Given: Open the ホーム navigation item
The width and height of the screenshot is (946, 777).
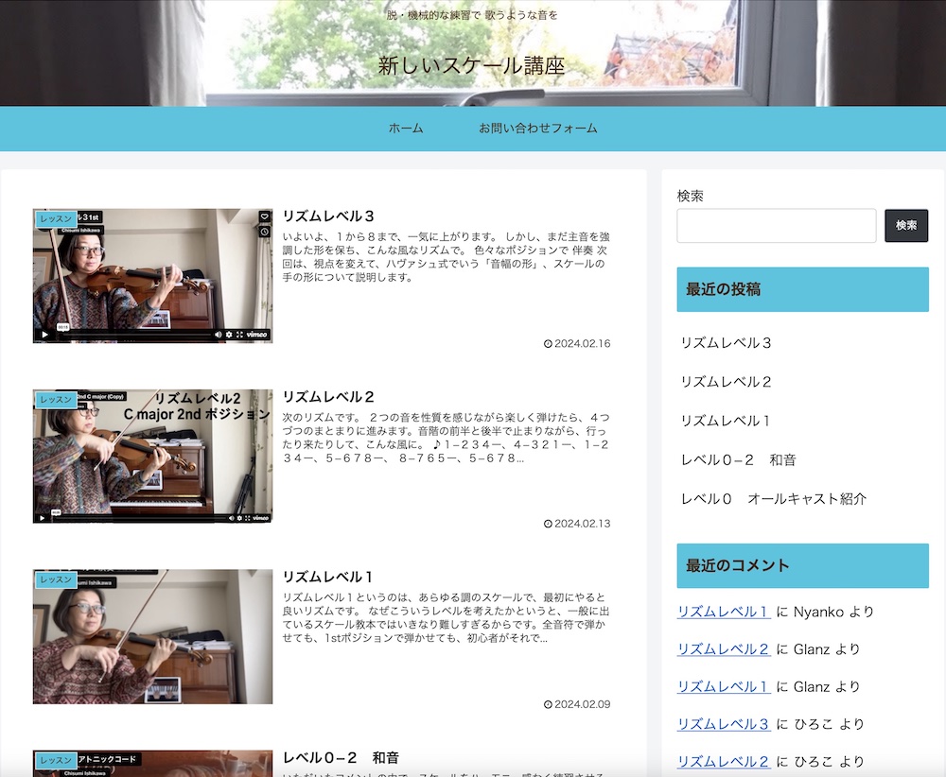Looking at the screenshot, I should click(x=406, y=129).
